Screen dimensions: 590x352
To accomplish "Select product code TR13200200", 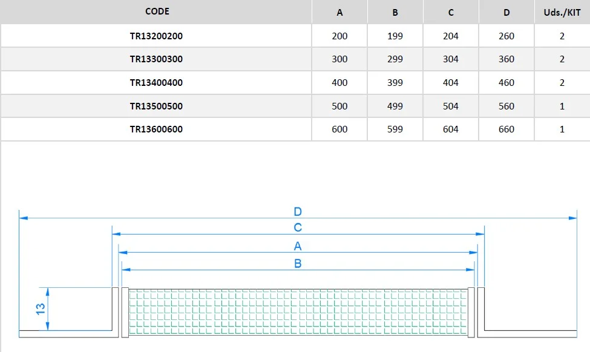I will (x=156, y=36).
